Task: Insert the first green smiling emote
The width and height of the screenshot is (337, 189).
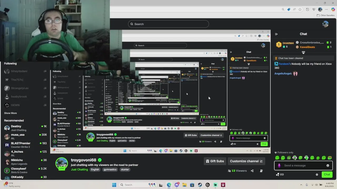Action: tap(277, 158)
